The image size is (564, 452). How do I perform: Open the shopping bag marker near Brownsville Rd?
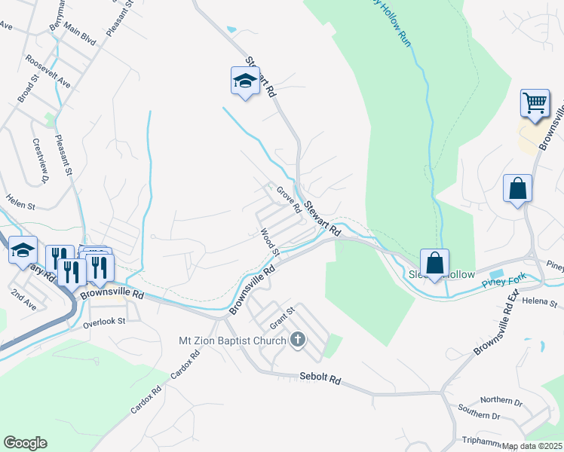(517, 189)
